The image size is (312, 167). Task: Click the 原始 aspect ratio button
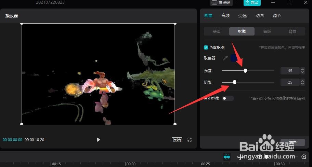[x=177, y=140]
